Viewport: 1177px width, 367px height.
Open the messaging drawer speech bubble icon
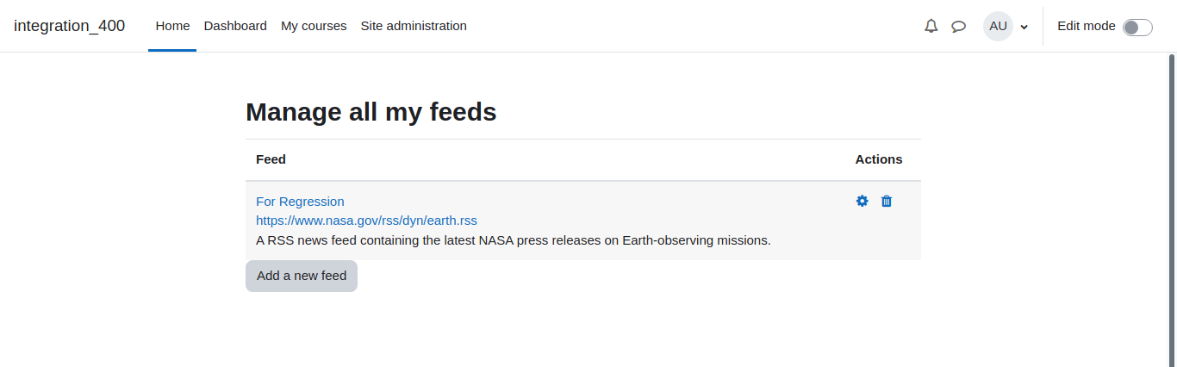(x=958, y=26)
